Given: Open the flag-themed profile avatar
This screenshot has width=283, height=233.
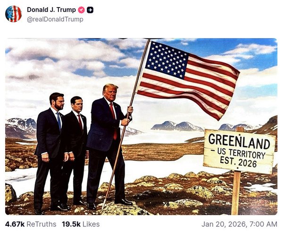Looking at the screenshot, I should pos(13,14).
